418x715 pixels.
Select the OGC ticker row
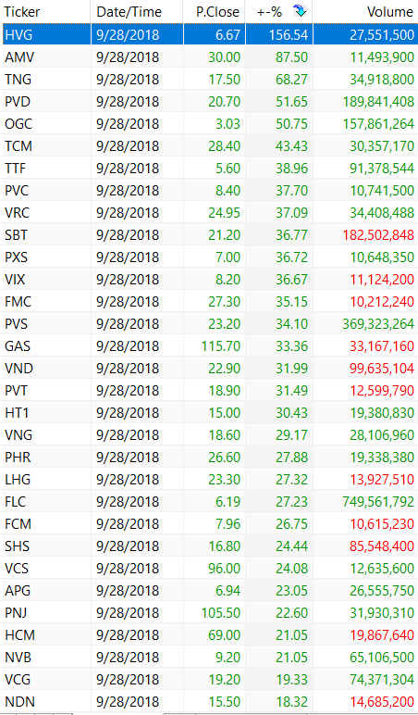[x=209, y=123]
